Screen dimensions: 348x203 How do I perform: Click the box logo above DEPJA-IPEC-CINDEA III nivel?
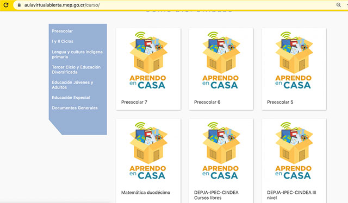pos(294,151)
